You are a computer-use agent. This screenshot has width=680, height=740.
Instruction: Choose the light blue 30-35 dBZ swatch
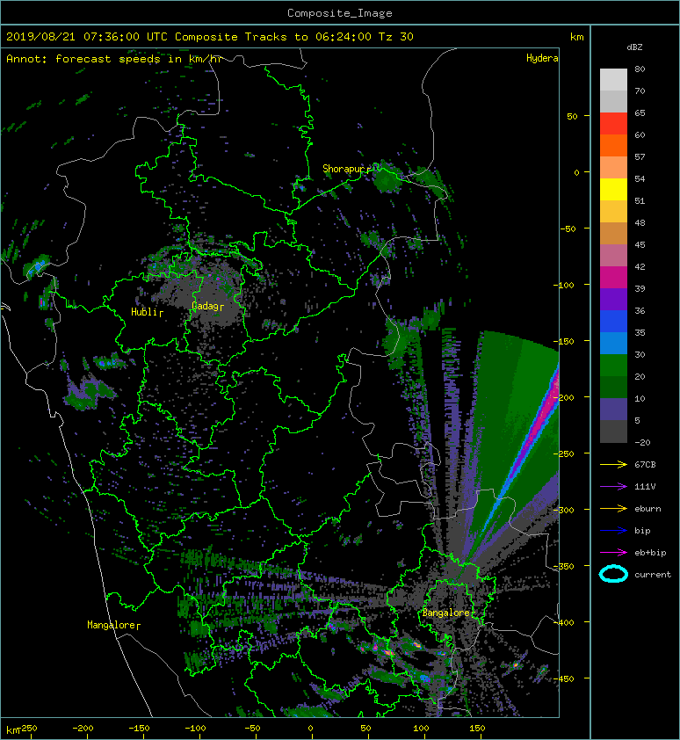coord(613,344)
